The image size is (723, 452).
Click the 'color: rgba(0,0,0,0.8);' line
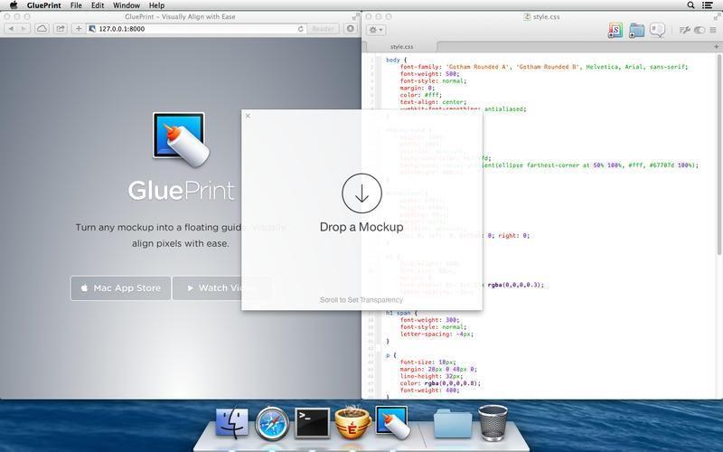pyautogui.click(x=440, y=383)
